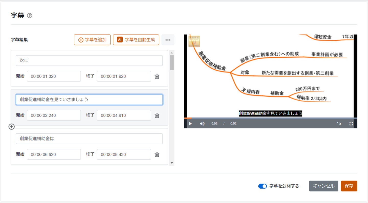The height and width of the screenshot is (203, 368).
Task: Enter fullscreen video mode
Action: pos(351,124)
